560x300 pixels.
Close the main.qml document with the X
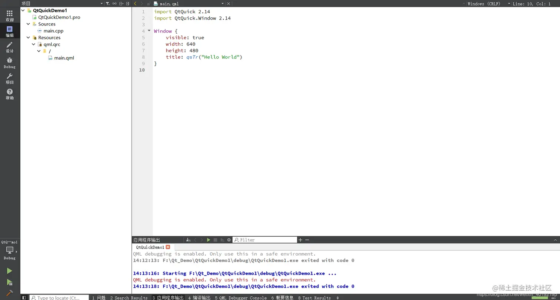click(228, 3)
